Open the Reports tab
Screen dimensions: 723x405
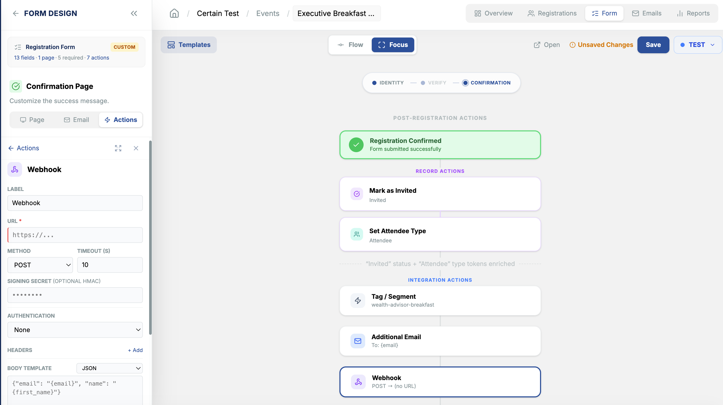[x=693, y=13]
